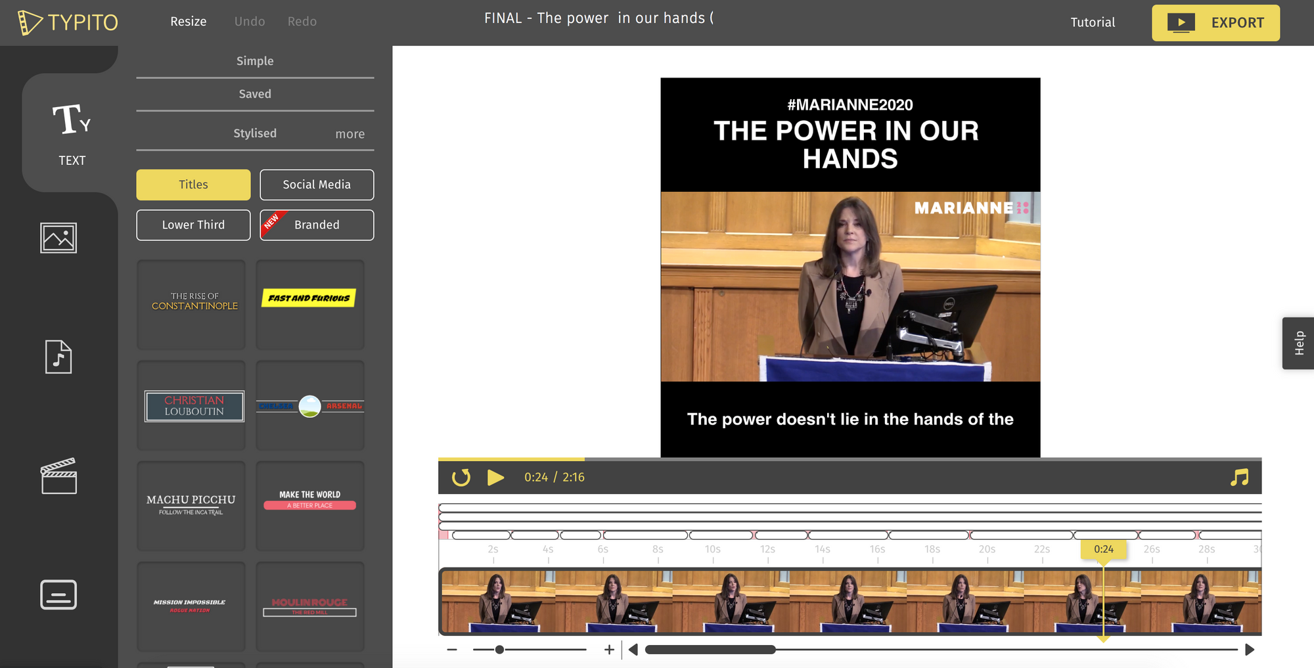Select the subtitle caption in preview
Screen dimensions: 1314x668
(x=850, y=419)
